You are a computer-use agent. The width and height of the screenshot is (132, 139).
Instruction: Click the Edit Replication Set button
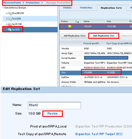(103, 36)
